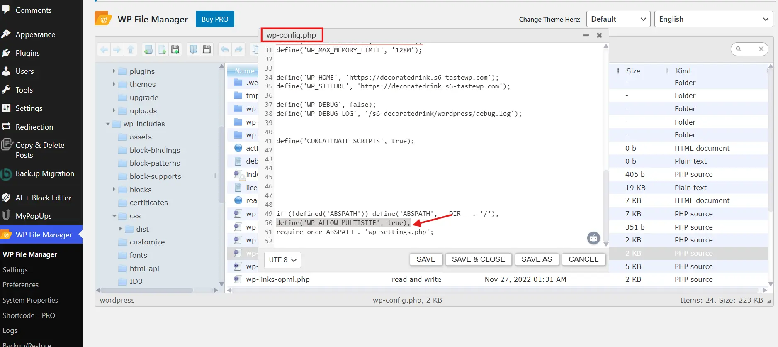Create a new file with the toolbar icon
This screenshot has height=347, width=778.
[162, 50]
